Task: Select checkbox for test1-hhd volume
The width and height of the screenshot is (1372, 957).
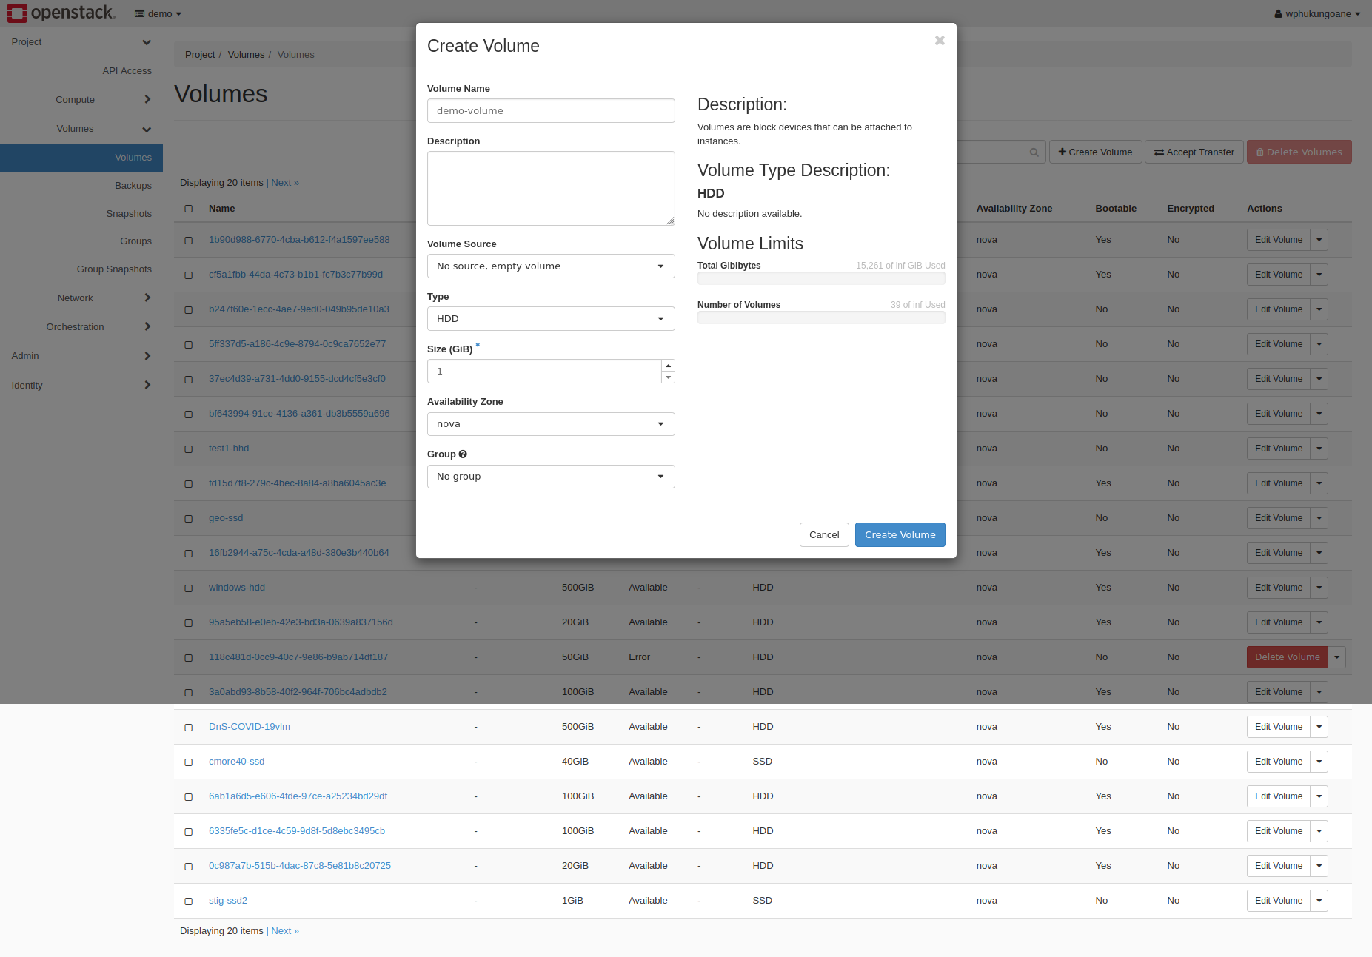Action: [189, 449]
